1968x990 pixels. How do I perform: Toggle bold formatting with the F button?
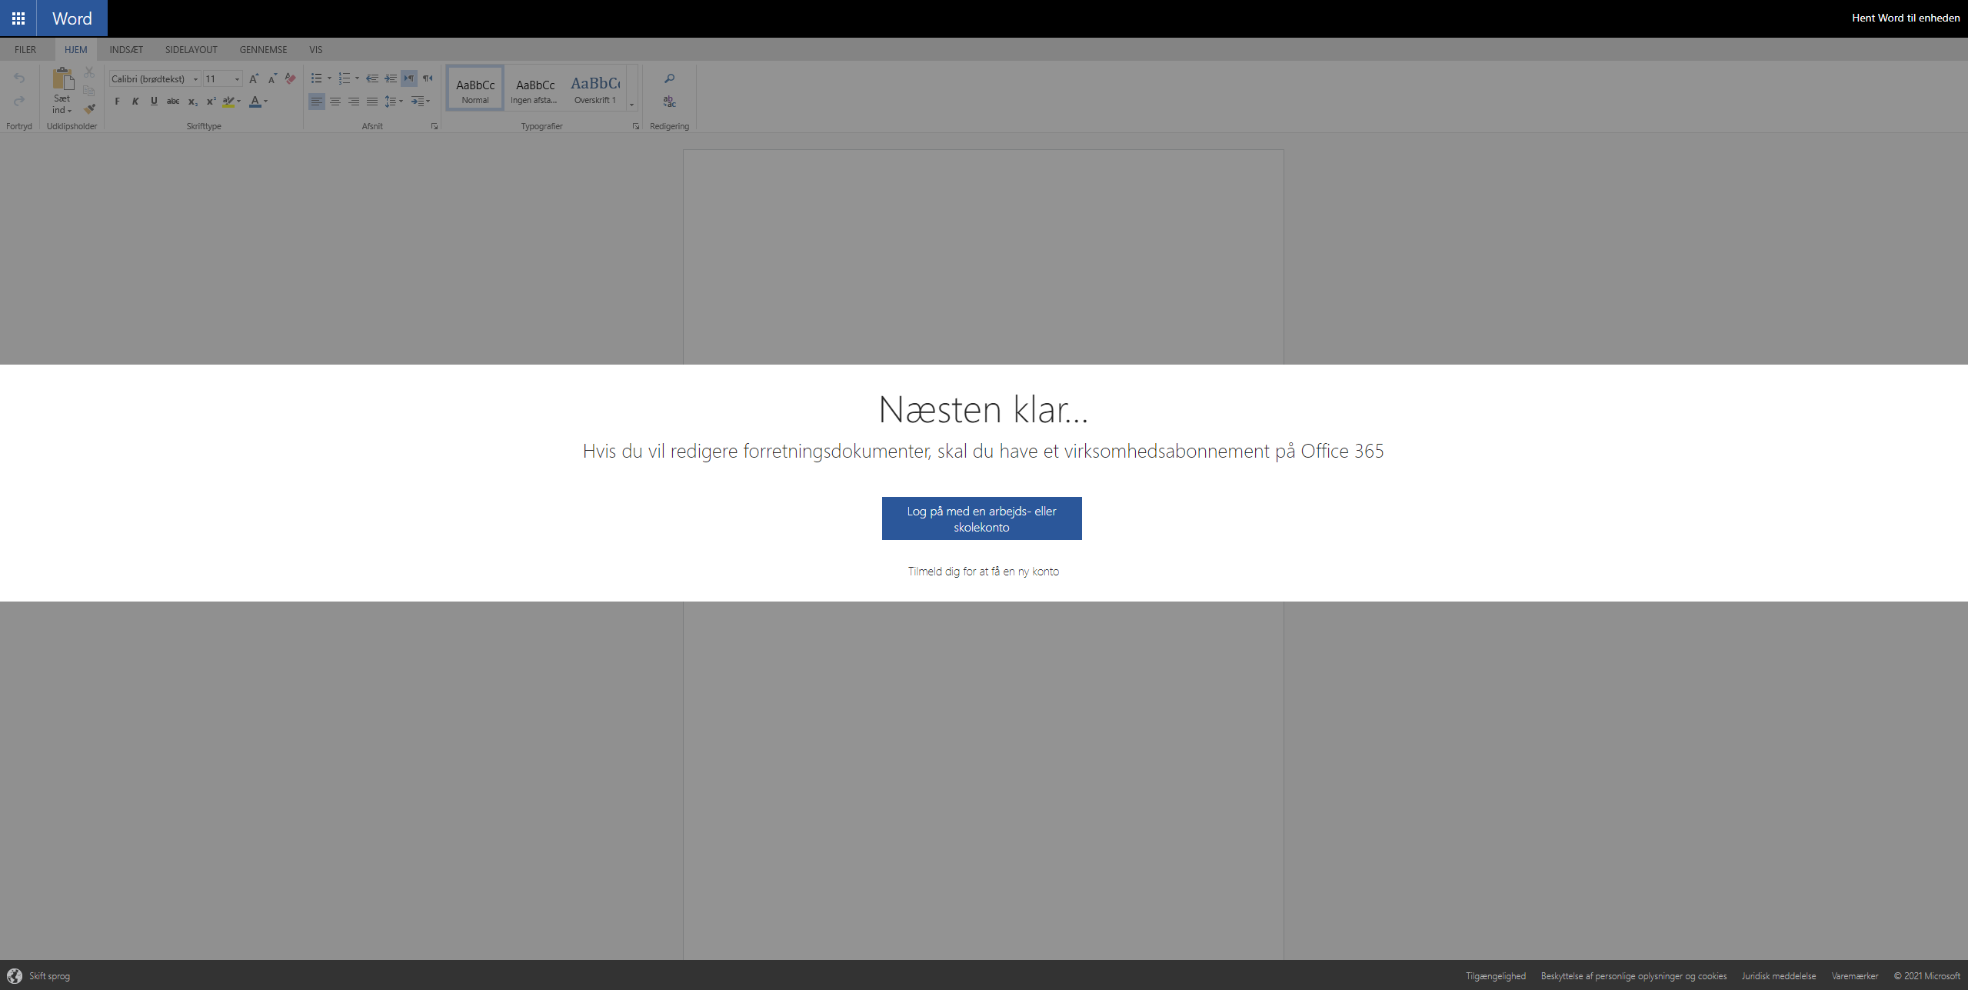(117, 102)
